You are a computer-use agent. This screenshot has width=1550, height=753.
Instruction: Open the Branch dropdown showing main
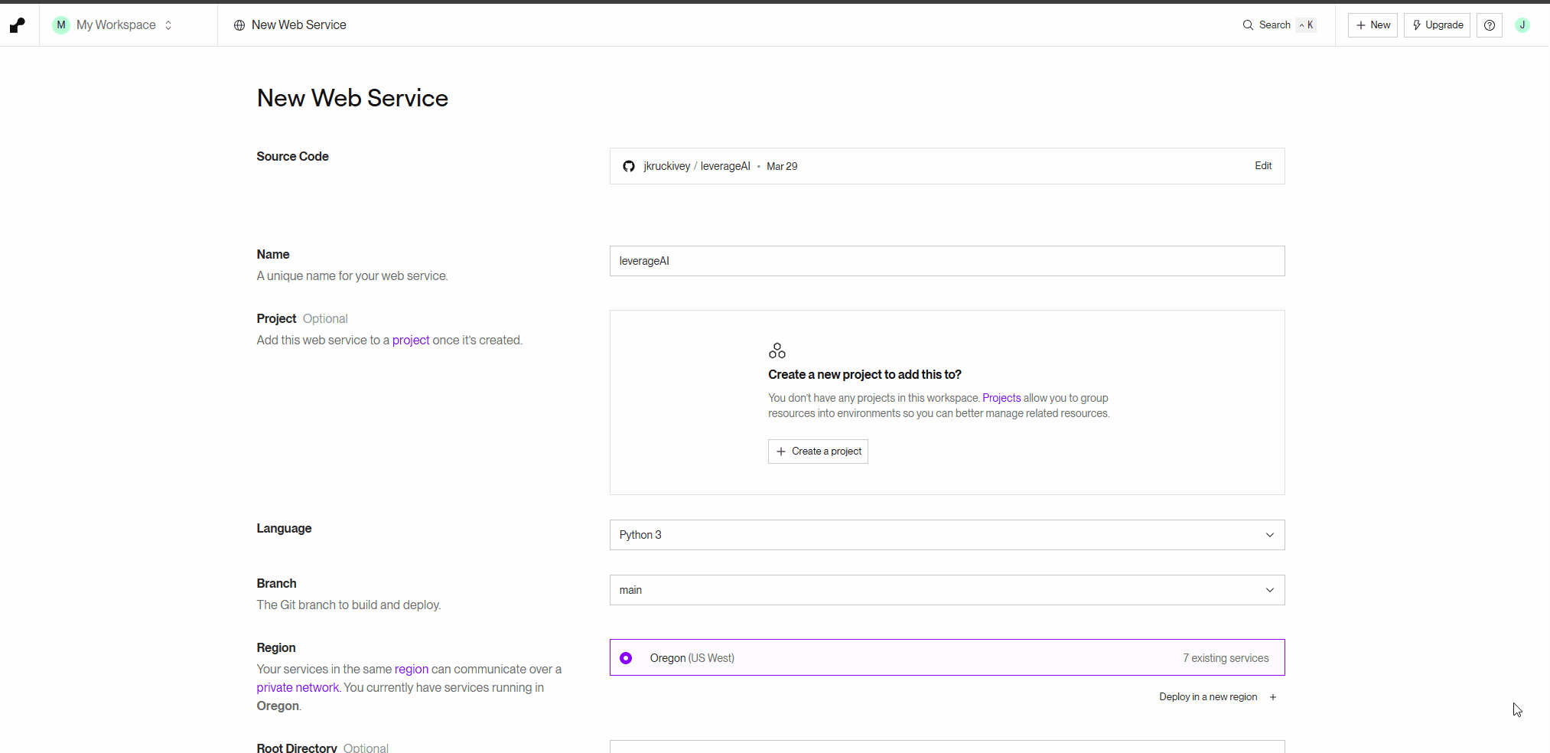tap(947, 590)
